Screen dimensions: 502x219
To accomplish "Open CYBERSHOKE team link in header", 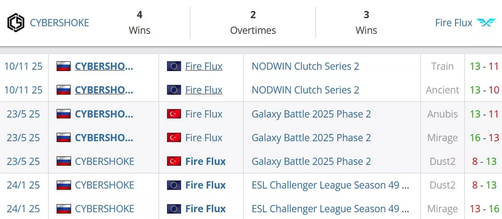I will (59, 23).
